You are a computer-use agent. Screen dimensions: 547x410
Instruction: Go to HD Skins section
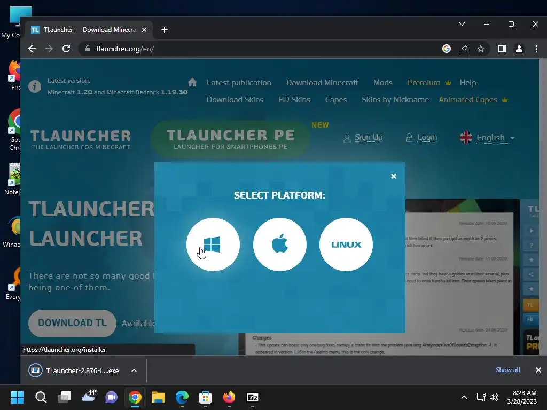pos(294,100)
